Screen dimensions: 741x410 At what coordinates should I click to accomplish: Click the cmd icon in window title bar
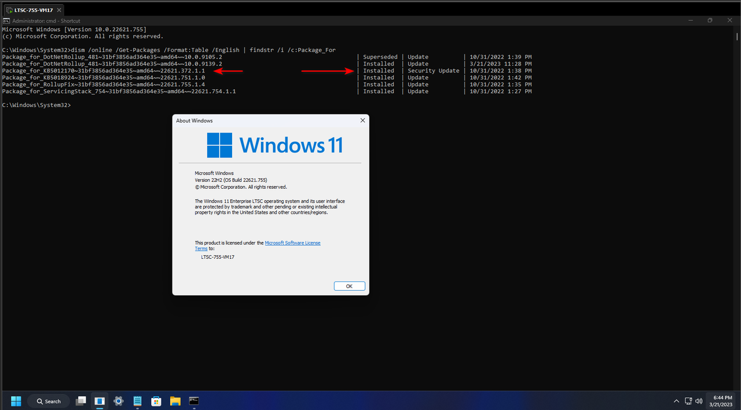point(6,21)
